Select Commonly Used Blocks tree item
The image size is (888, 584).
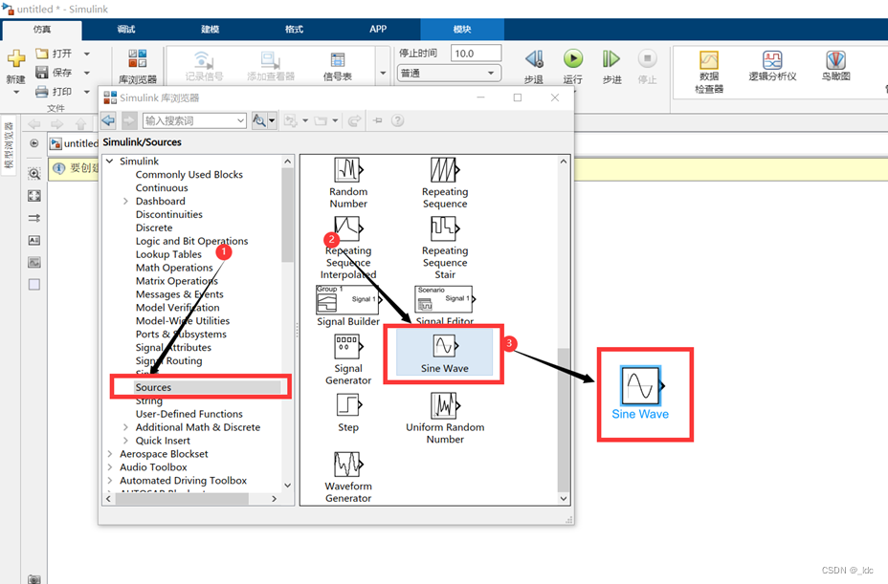(x=189, y=174)
